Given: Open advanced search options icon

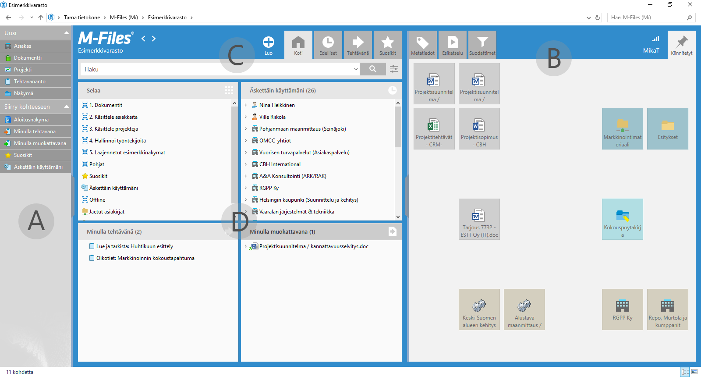Looking at the screenshot, I should (394, 69).
